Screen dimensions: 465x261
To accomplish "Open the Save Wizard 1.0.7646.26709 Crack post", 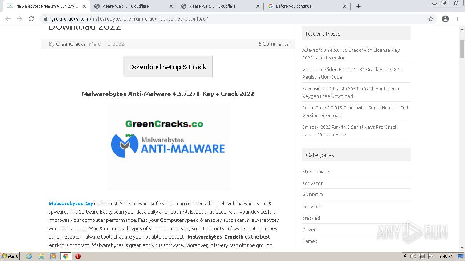I will pyautogui.click(x=351, y=92).
